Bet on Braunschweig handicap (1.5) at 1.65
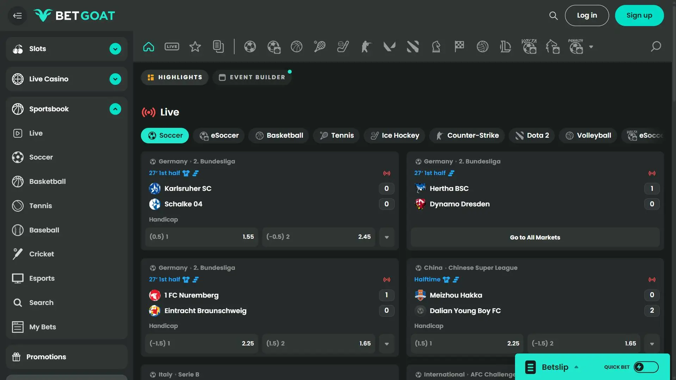 [318, 344]
